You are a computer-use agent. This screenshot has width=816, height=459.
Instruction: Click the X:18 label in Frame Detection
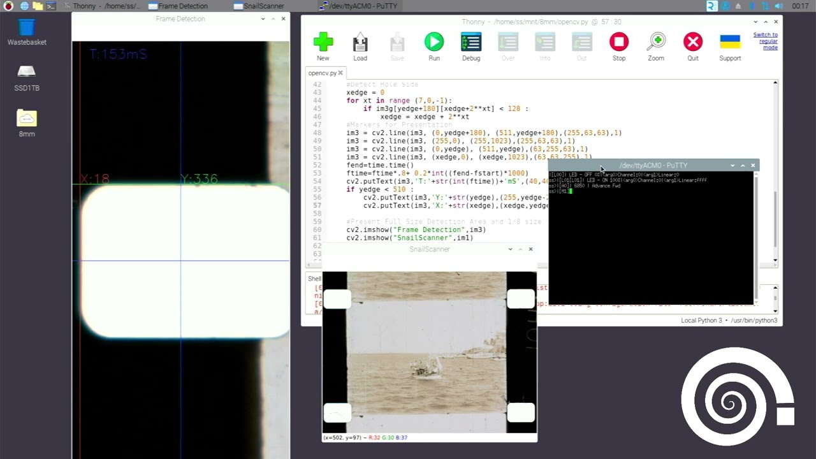click(95, 179)
